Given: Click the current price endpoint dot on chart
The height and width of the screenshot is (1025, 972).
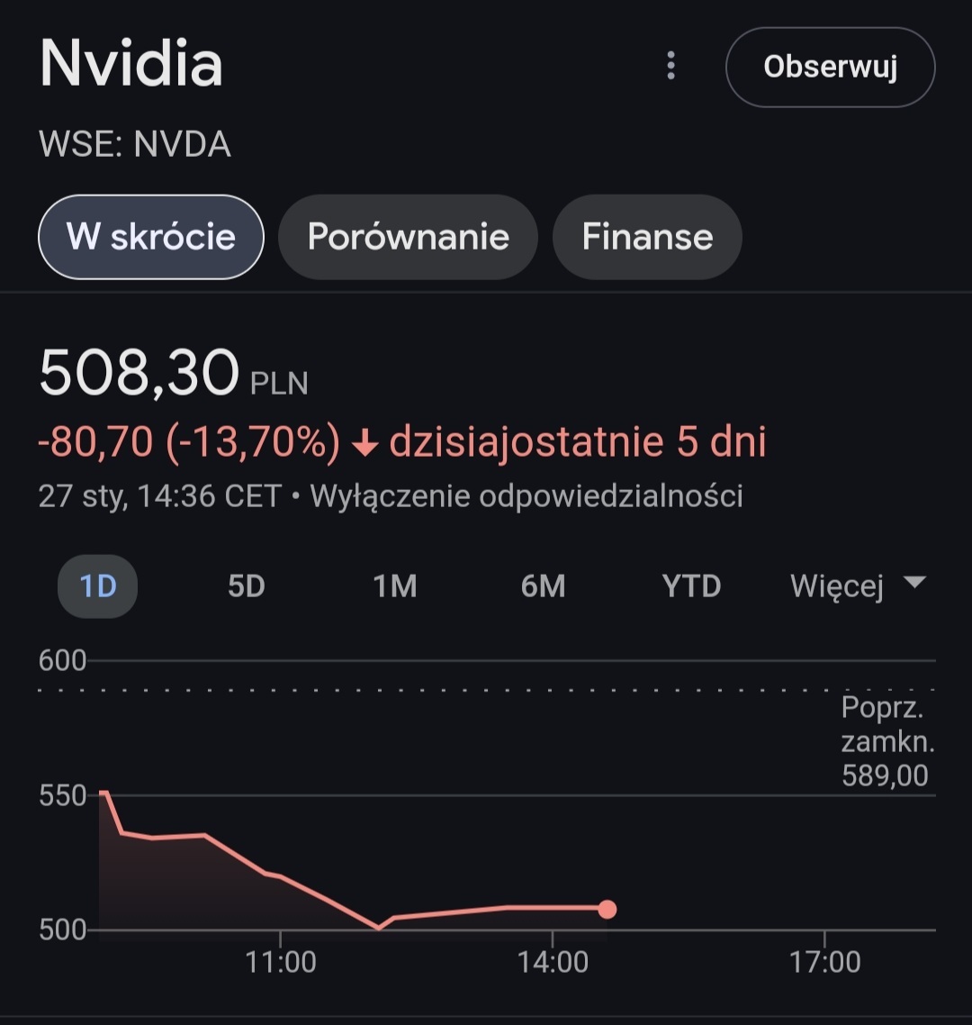Looking at the screenshot, I should (607, 909).
